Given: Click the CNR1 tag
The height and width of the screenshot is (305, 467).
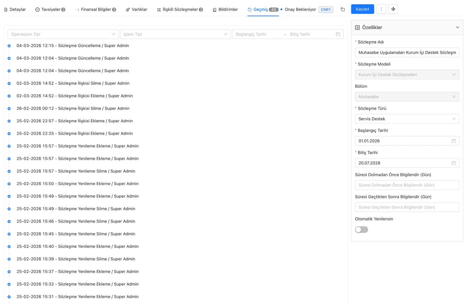Looking at the screenshot, I should pos(326,10).
